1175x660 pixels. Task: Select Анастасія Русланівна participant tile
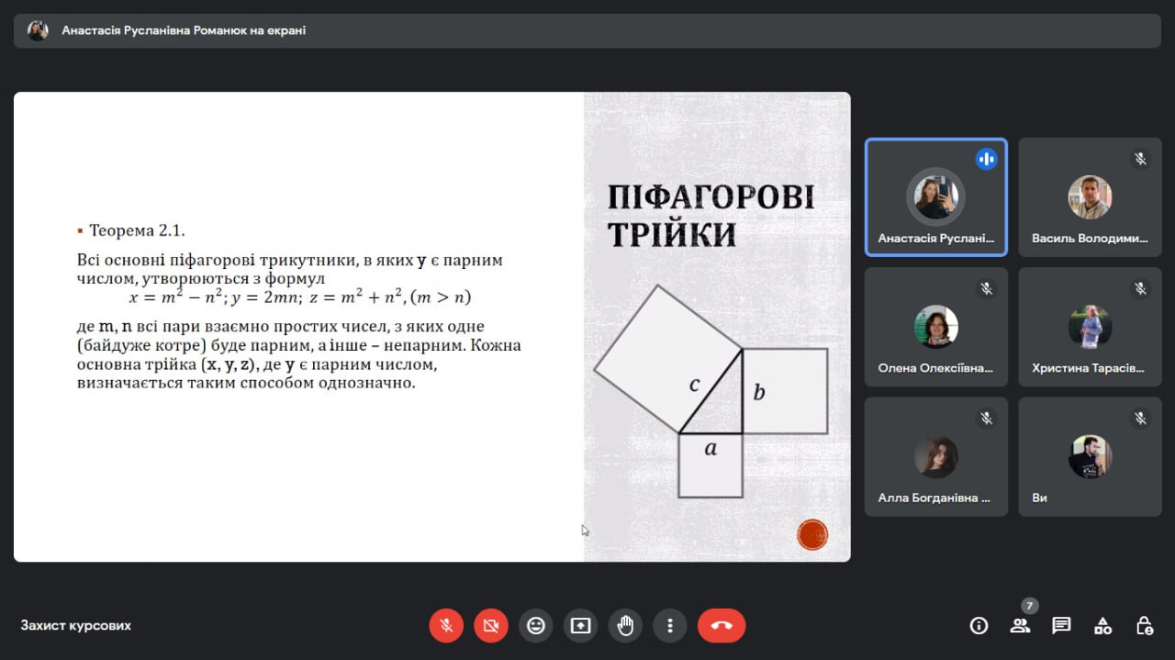(936, 197)
